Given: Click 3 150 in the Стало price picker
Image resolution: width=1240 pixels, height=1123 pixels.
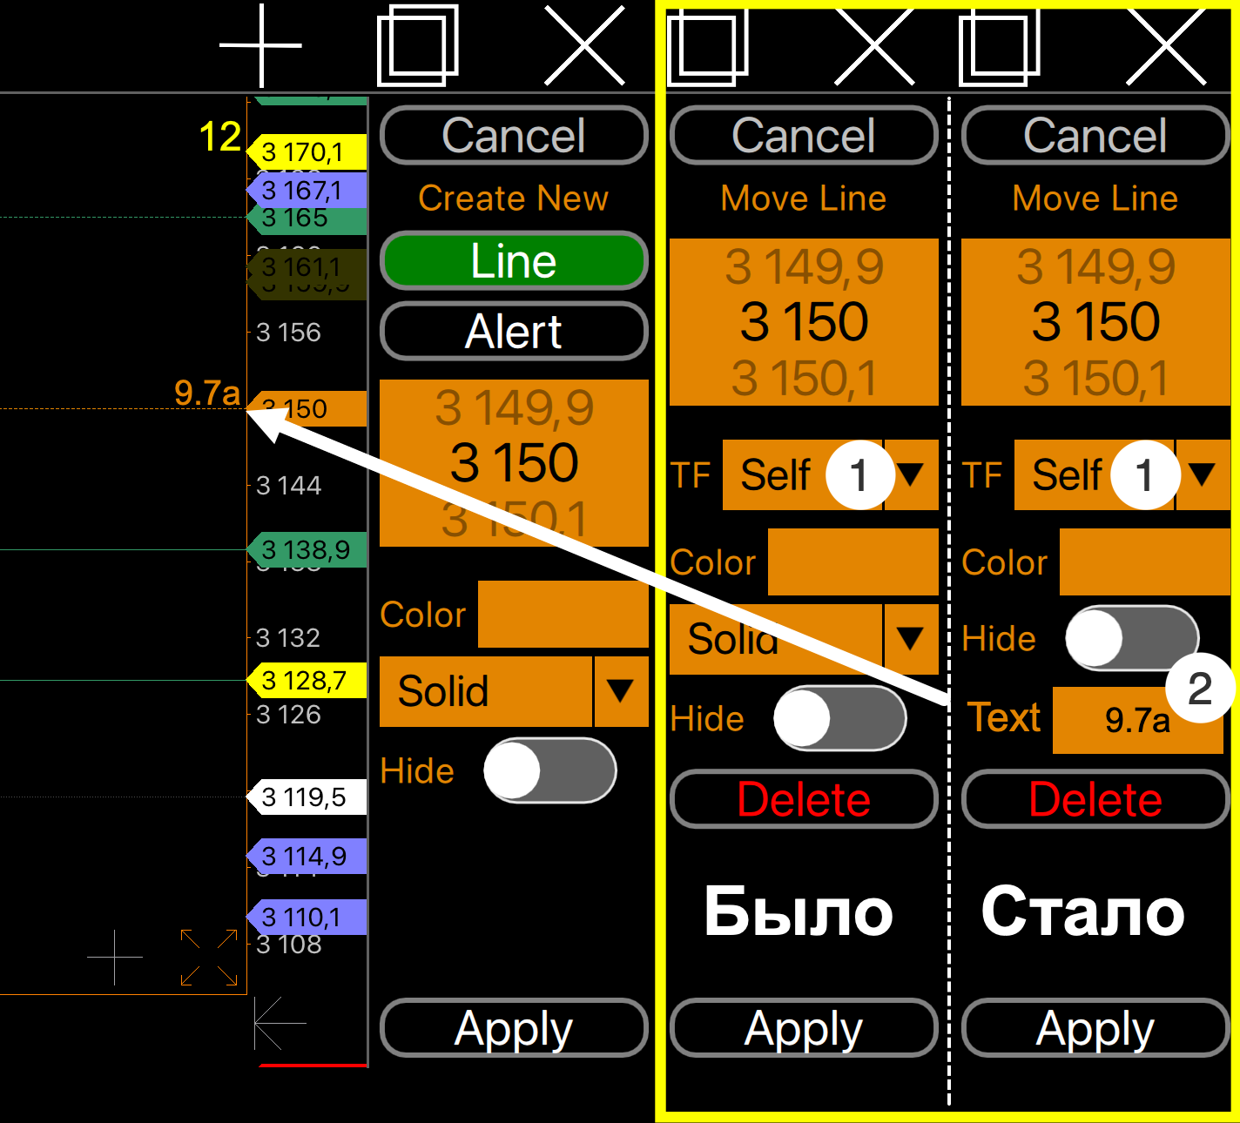Looking at the screenshot, I should point(1095,322).
